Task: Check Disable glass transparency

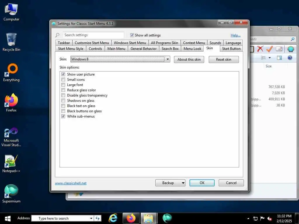Action: [63, 95]
